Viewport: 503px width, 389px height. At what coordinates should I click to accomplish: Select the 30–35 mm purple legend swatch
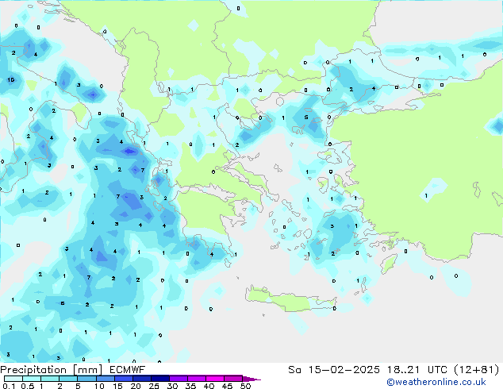pos(179,379)
